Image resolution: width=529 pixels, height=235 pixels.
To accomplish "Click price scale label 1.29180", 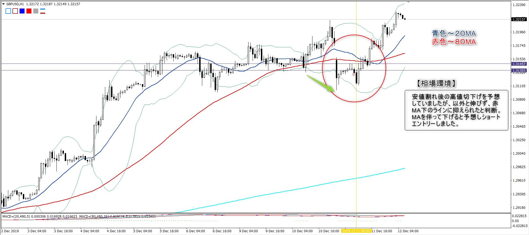I will click(x=519, y=208).
